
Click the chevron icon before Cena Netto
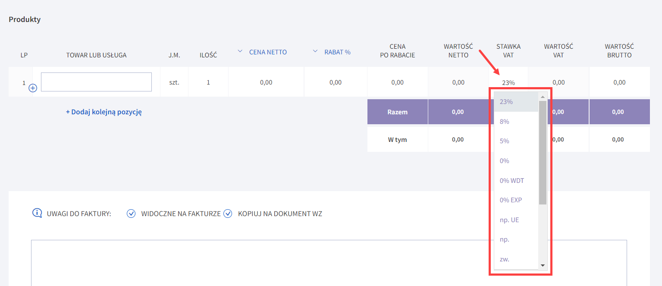pos(240,52)
